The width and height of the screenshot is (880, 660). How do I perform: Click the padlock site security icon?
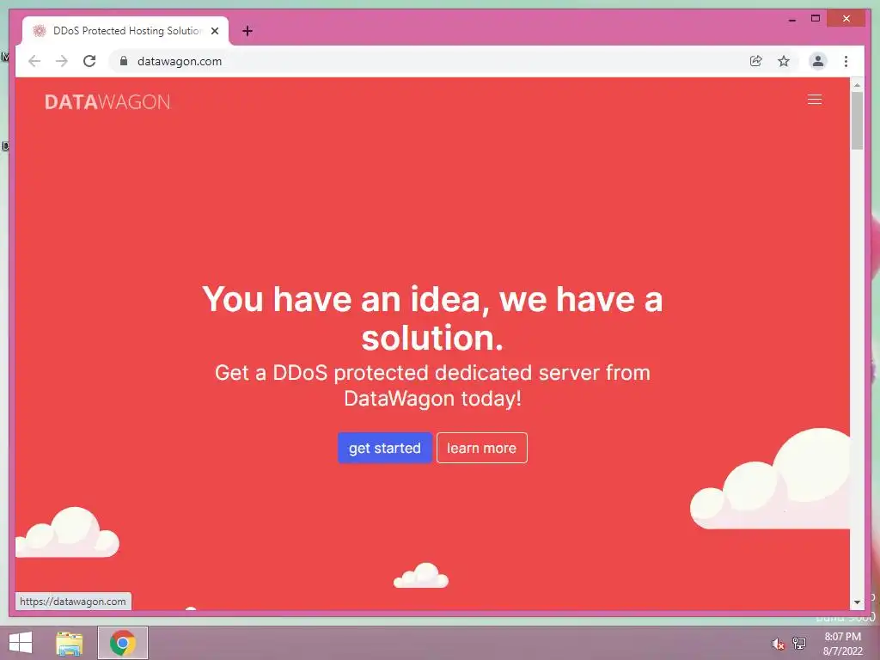[x=124, y=61]
